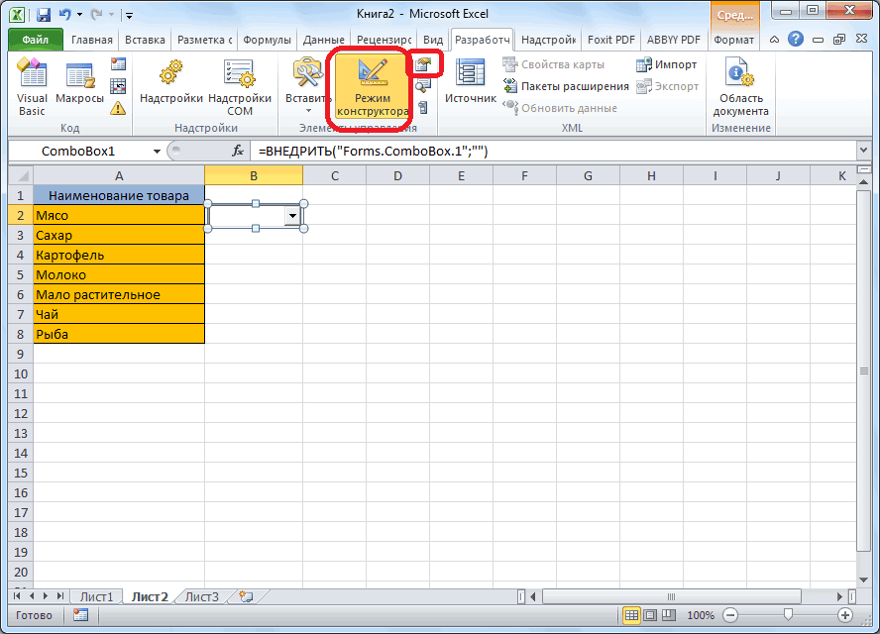This screenshot has width=880, height=634.
Task: Open the Область документа panel
Action: tap(740, 87)
